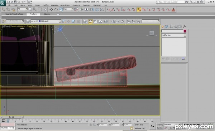Viewport: 215px width, 131px height.
Task: Open the Modifiers menu
Action: tap(46, 5)
